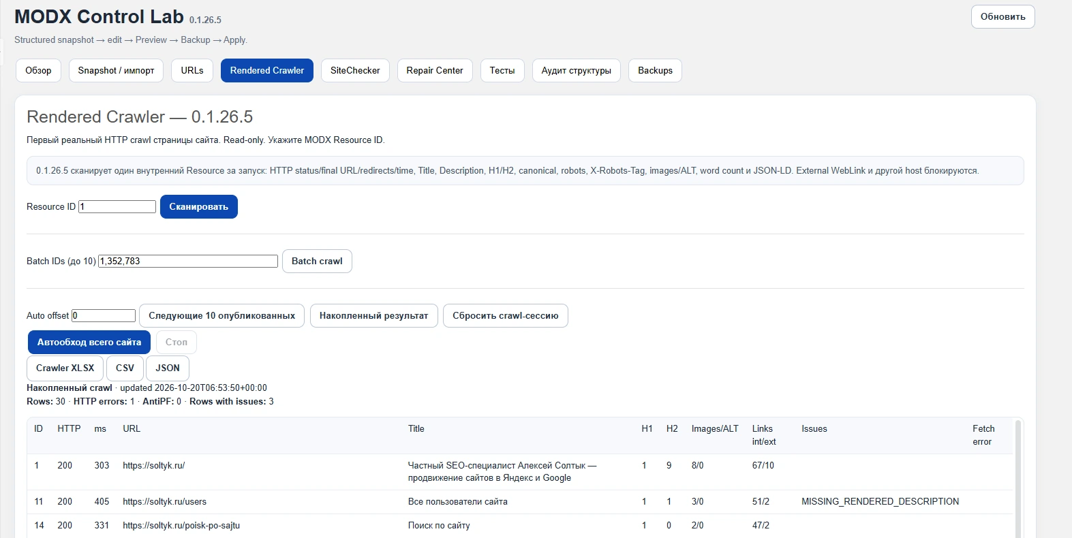The height and width of the screenshot is (538, 1072).
Task: Switch to Snapshot / импорт tab
Action: [116, 70]
